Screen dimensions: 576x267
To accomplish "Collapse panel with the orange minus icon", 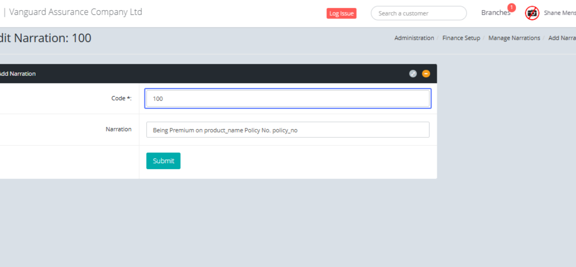I will (x=426, y=73).
